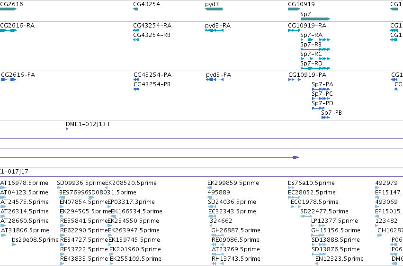Select the pyd3 gene bar
This screenshot has width=403, height=266.
click(214, 9)
